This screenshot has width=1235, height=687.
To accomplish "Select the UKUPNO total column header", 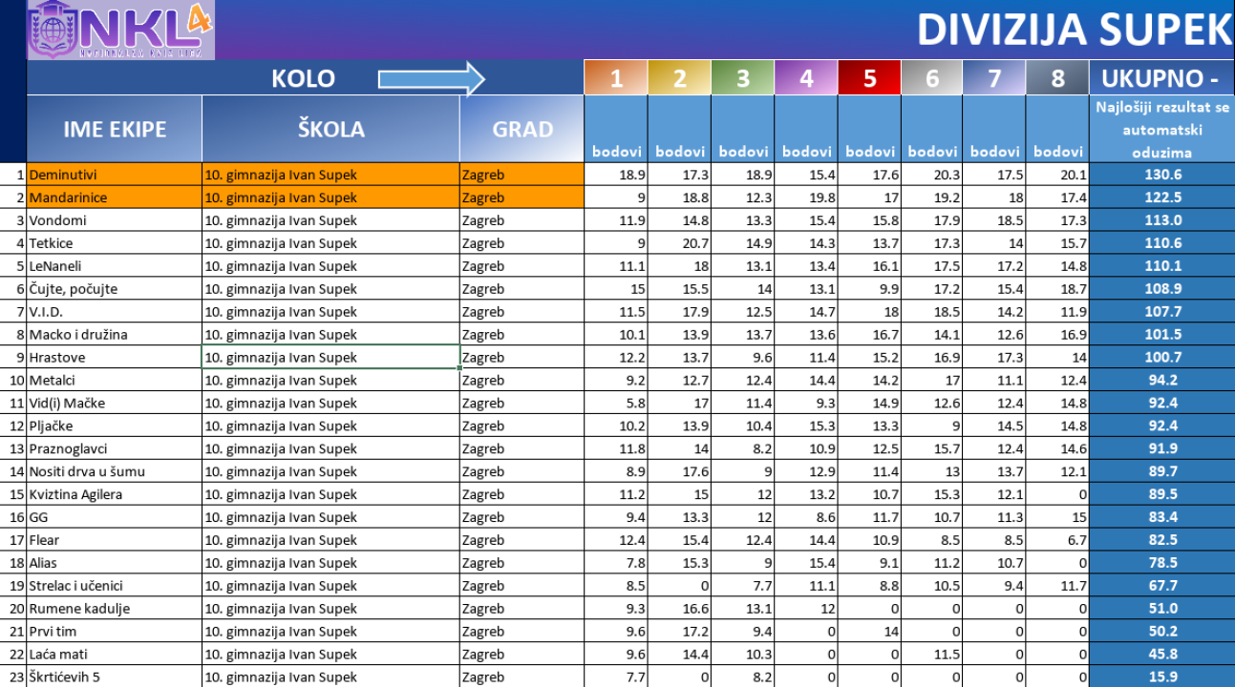I will [x=1161, y=78].
